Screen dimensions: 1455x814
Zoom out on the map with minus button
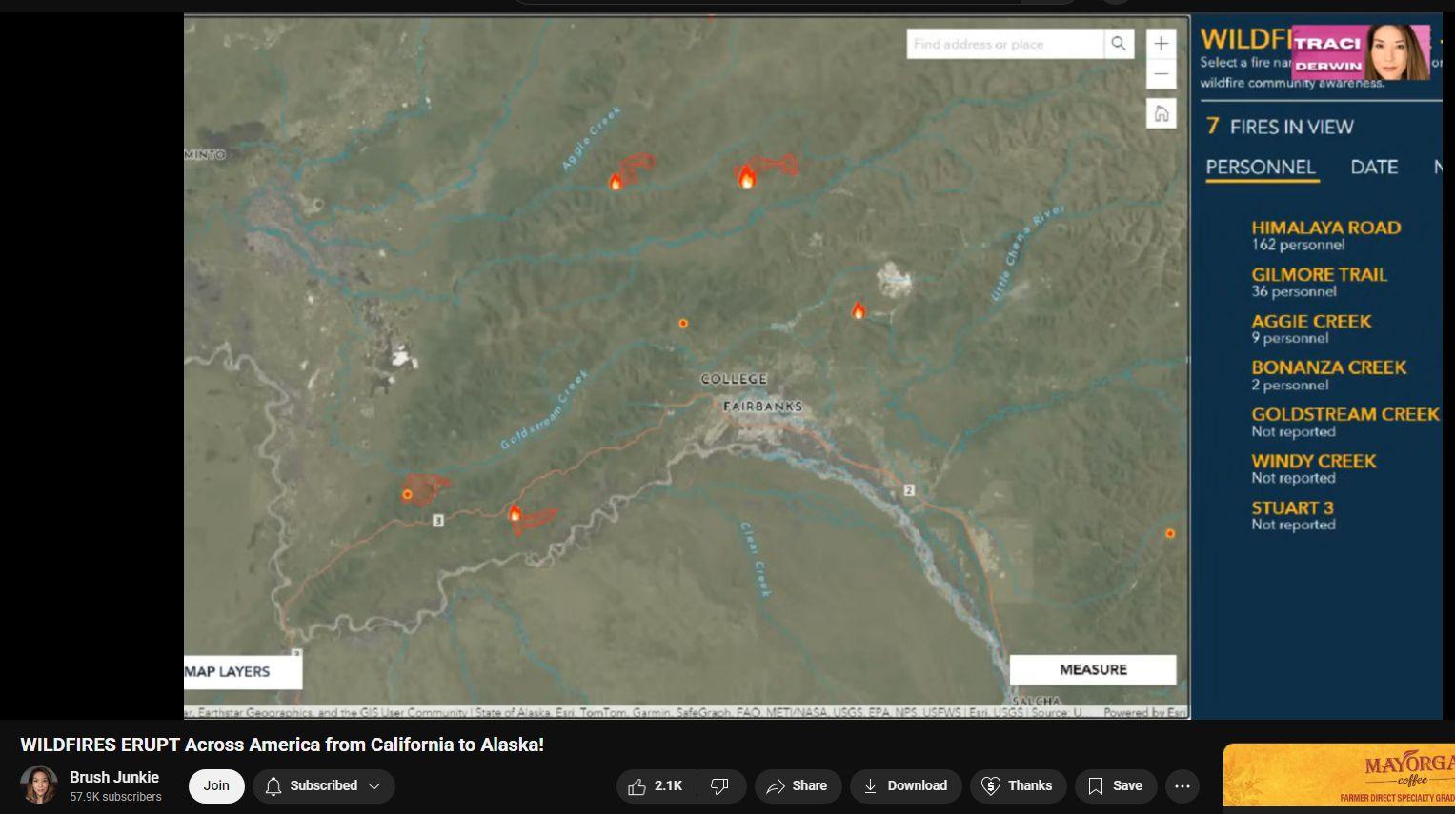click(x=1161, y=74)
